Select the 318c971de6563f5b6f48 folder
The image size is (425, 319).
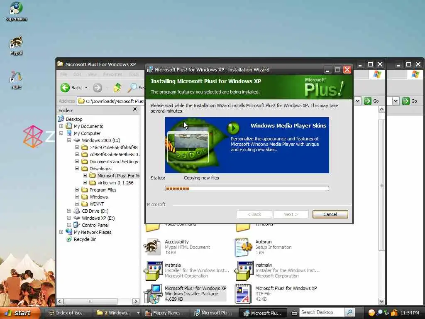click(x=114, y=147)
